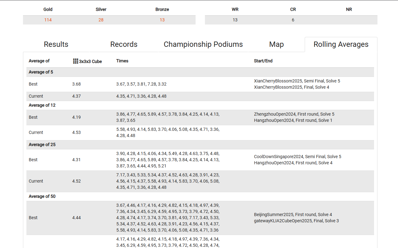
Task: Click the gold medal count 114
Action: coord(48,20)
